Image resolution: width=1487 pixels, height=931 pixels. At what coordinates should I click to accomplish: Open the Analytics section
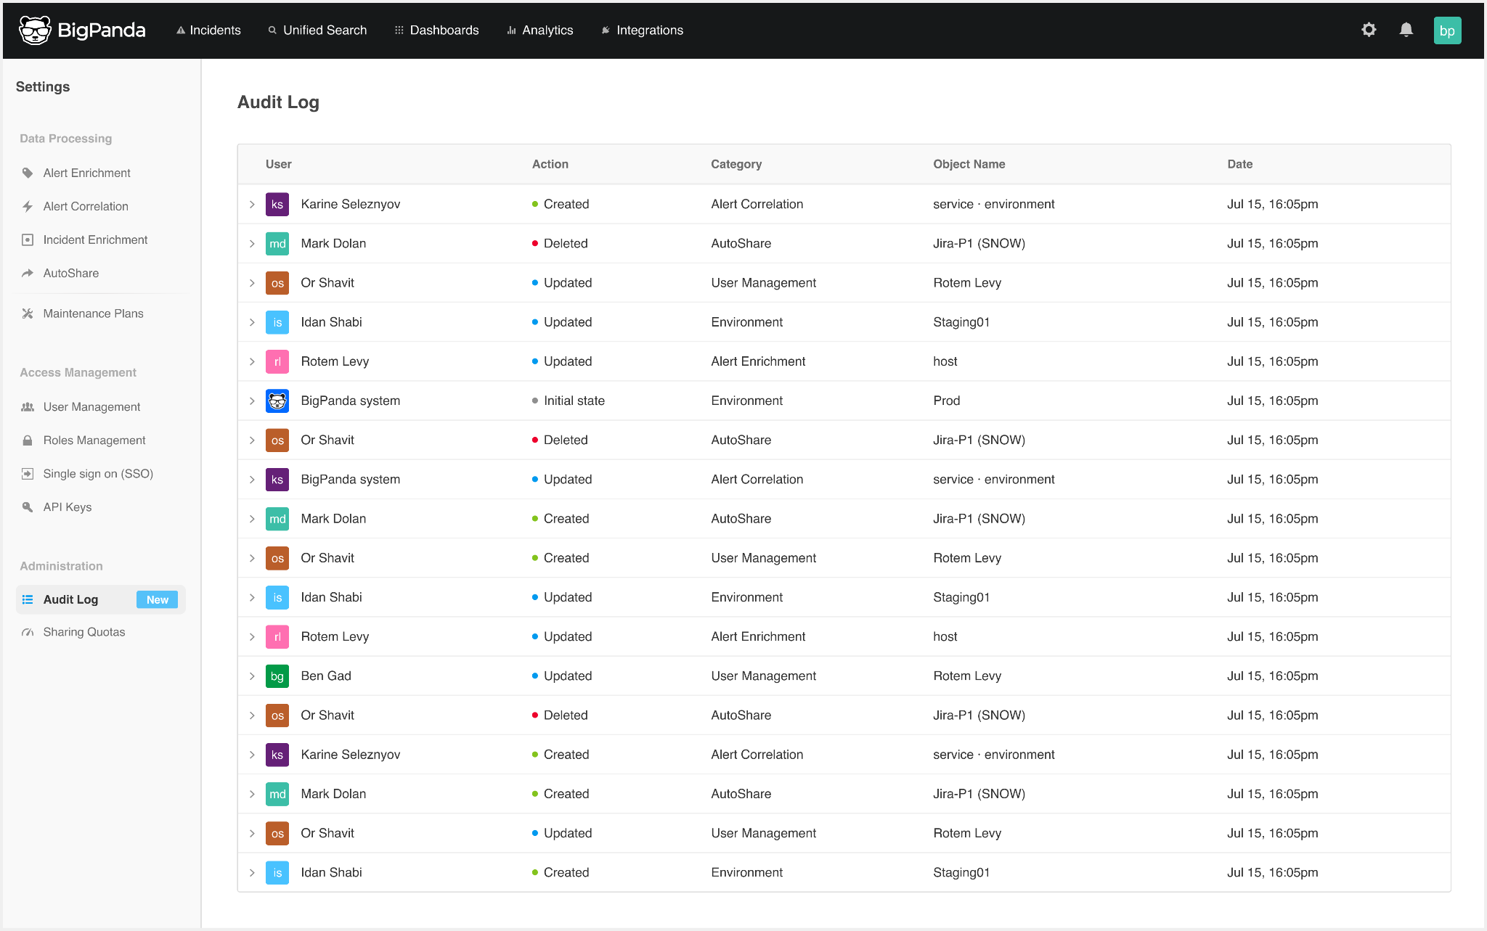540,30
